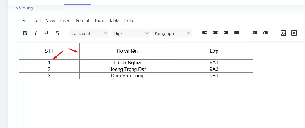The width and height of the screenshot is (305, 128).
Task: Center align the text
Action: (215, 33)
